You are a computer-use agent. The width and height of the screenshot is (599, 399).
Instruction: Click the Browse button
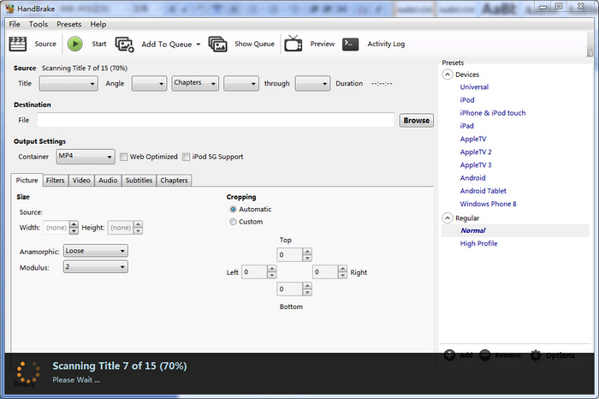point(417,121)
